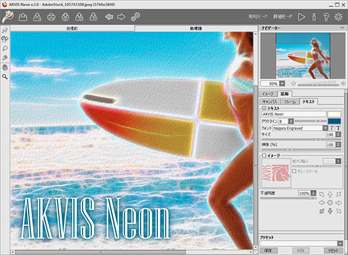Select the second tool in the left toolbar
This screenshot has height=255, width=348.
click(5, 39)
